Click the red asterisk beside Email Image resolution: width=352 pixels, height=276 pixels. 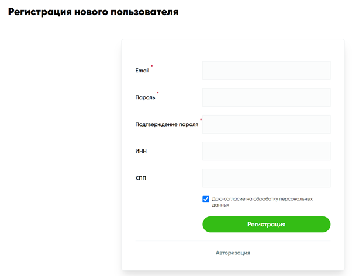coord(152,67)
